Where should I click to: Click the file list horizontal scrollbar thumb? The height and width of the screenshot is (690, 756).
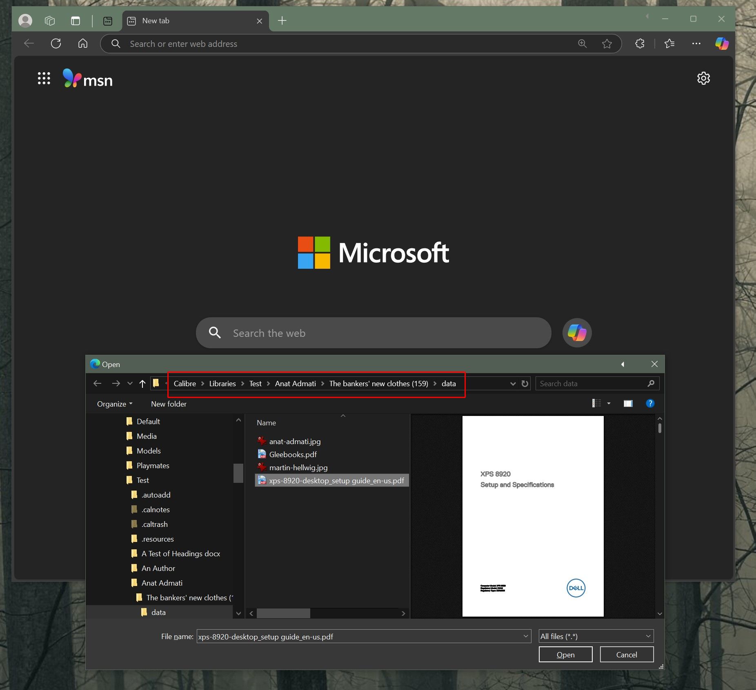tap(283, 613)
